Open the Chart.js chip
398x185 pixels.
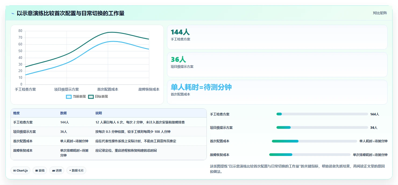coord(20,170)
